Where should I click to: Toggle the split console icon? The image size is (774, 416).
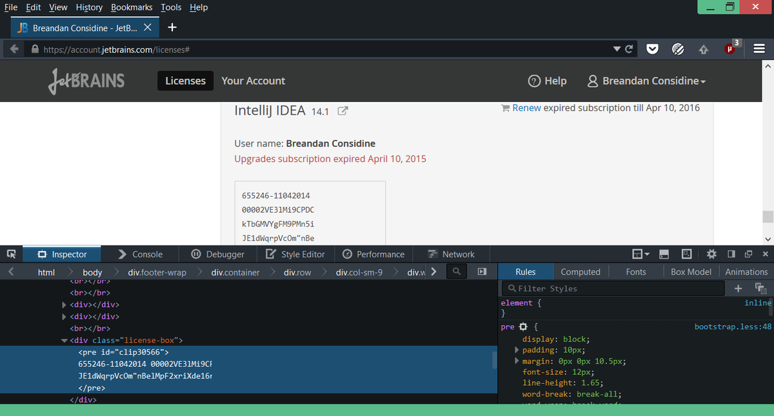[x=665, y=254]
